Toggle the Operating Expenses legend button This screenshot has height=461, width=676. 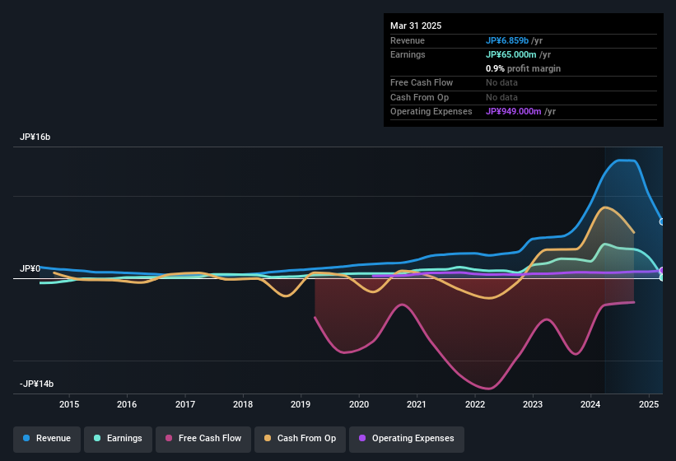tap(407, 439)
